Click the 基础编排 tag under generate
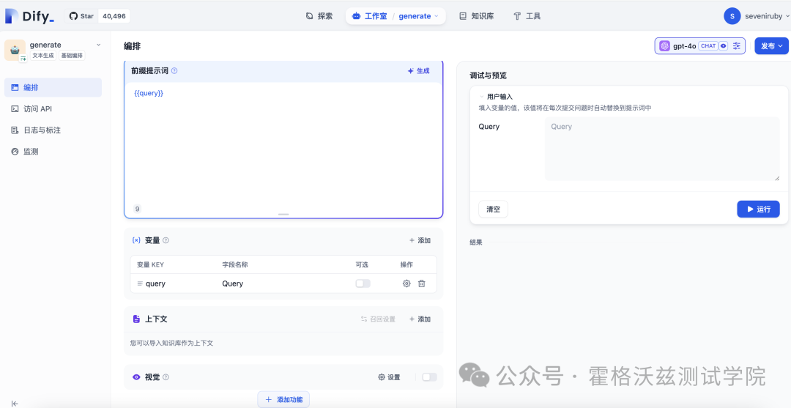The height and width of the screenshot is (408, 791). (x=72, y=56)
